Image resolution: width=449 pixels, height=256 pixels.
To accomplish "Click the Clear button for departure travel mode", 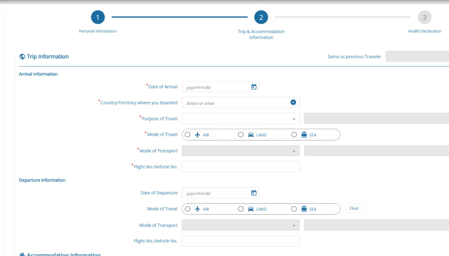I will point(354,208).
